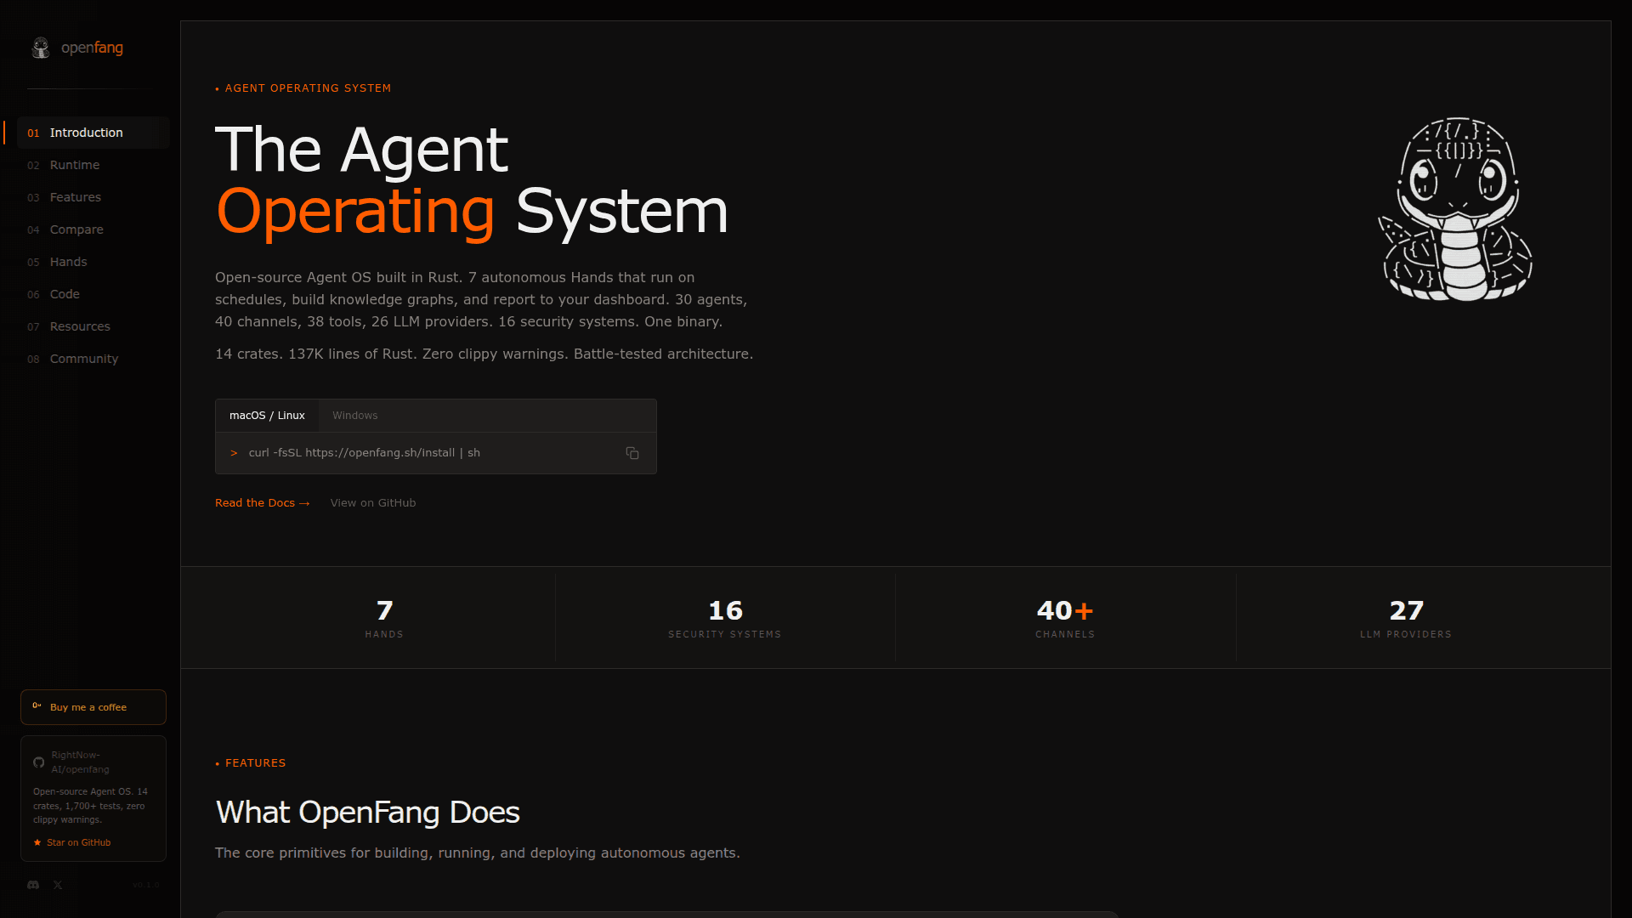Select the macOS / Linux tab
The height and width of the screenshot is (918, 1632).
pos(267,416)
